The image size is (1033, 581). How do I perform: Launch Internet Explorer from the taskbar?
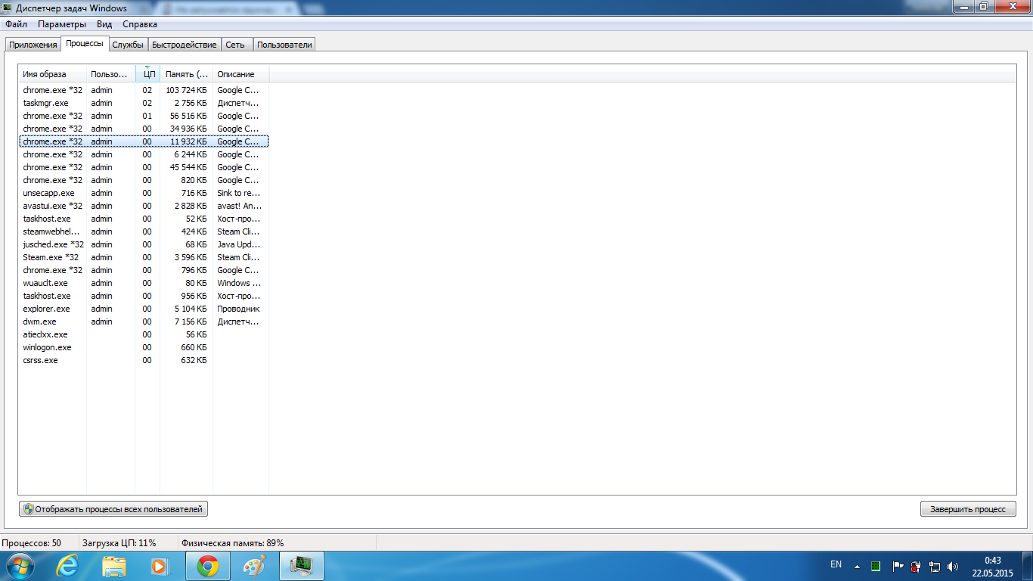click(67, 566)
